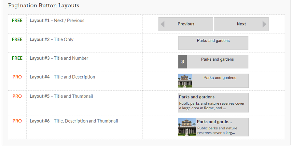
Task: Click the Layout #1 – Next / Previous label
Action: coord(57,21)
